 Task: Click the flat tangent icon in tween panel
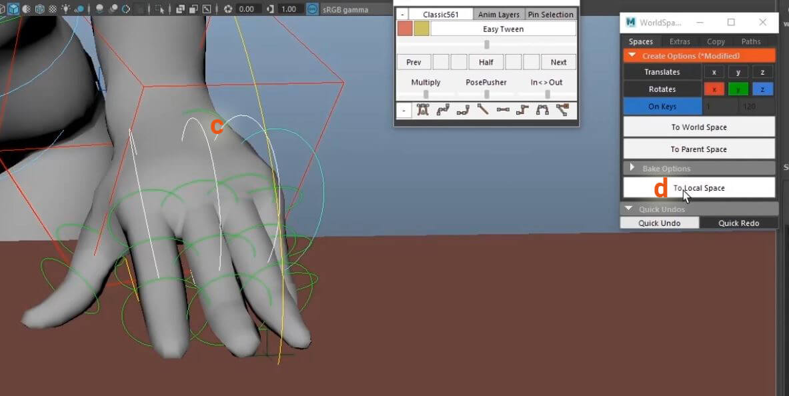(502, 110)
